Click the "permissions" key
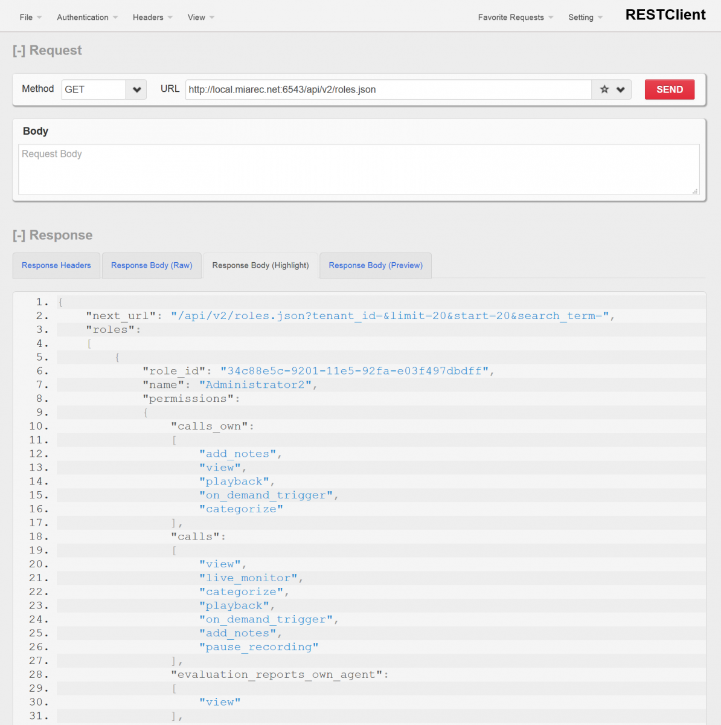This screenshot has width=721, height=725. (188, 399)
